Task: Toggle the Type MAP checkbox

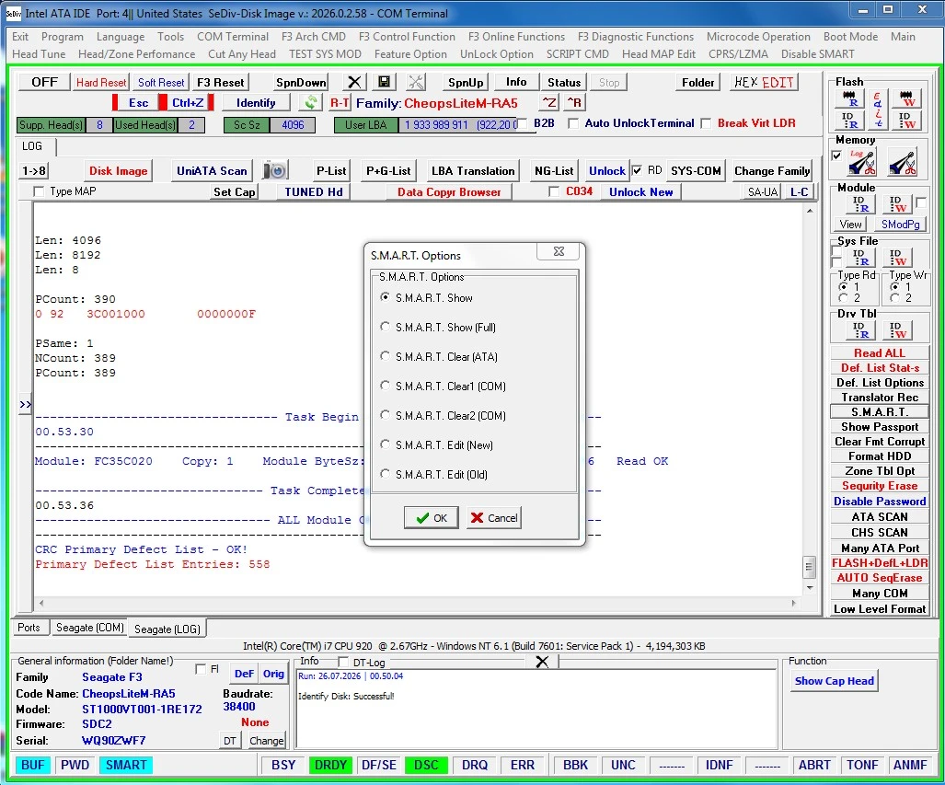Action: tap(40, 191)
